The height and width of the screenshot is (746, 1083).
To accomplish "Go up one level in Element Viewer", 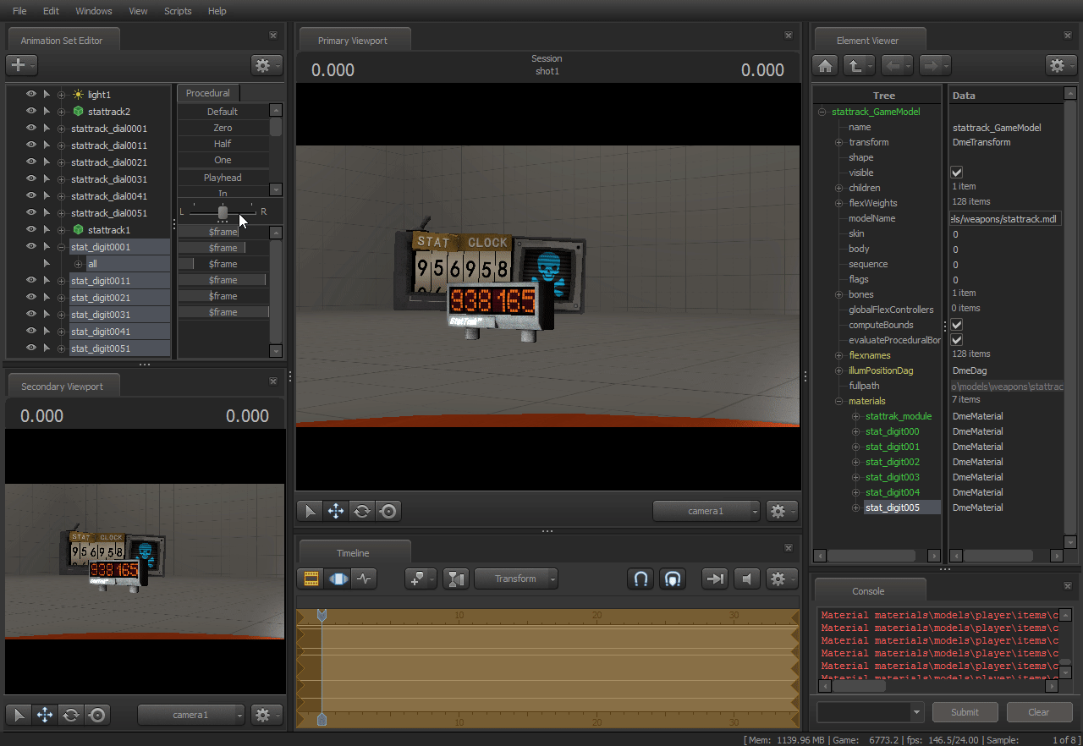I will click(858, 65).
